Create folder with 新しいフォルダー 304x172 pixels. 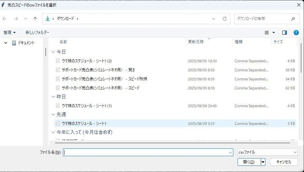coord(37,32)
